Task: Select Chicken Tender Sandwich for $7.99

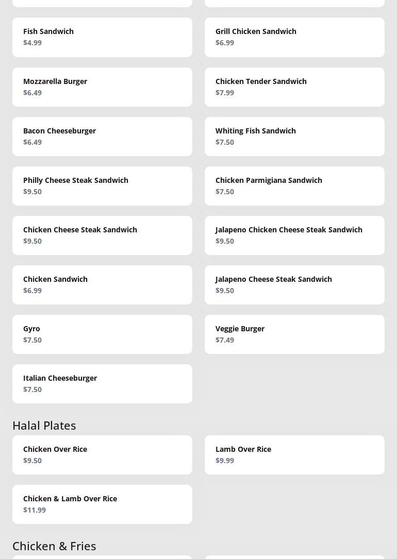Action: [294, 87]
